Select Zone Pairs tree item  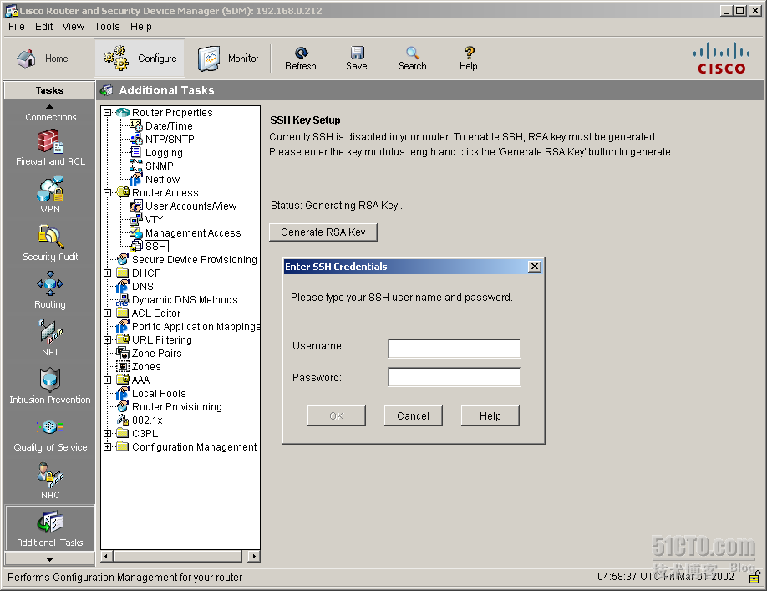(156, 354)
